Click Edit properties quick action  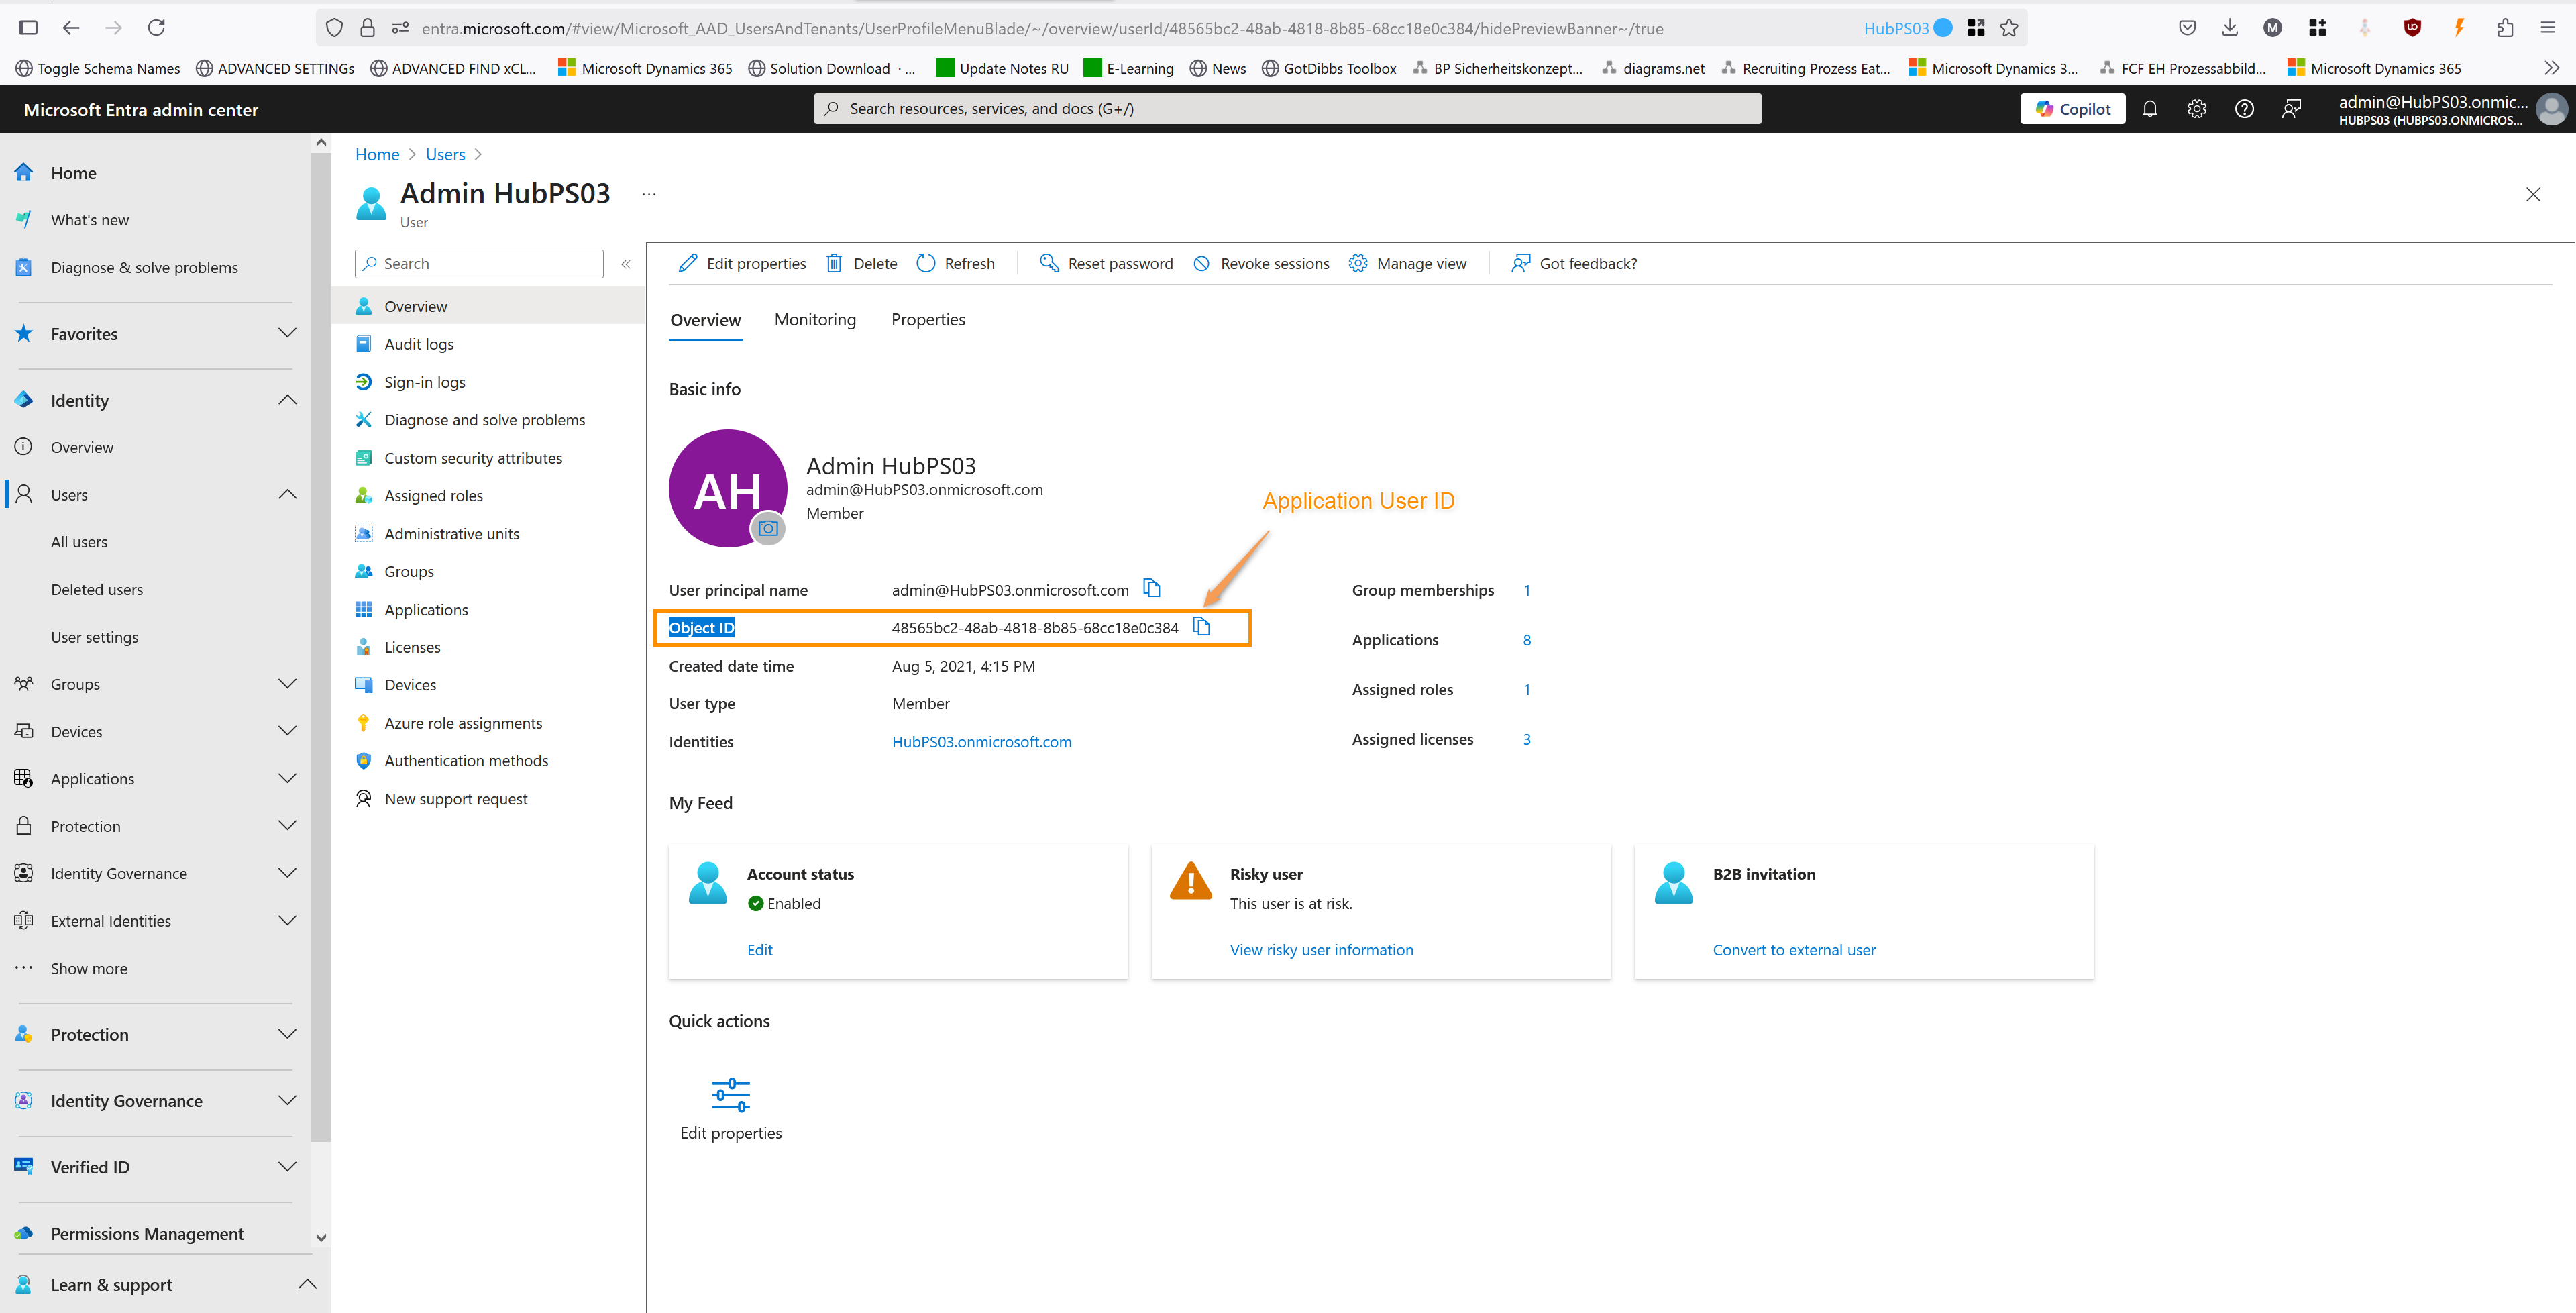(x=731, y=1109)
